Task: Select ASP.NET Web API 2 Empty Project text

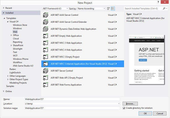Action: (x=67, y=78)
